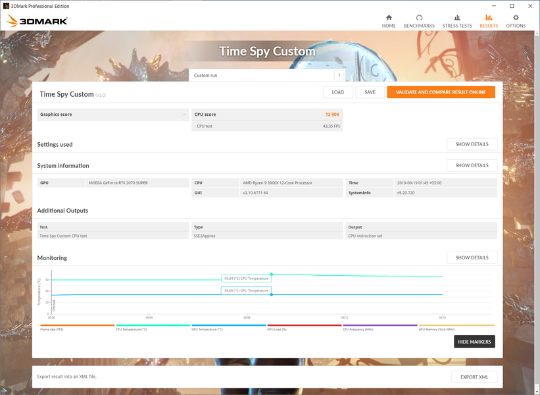The image size is (540, 395).
Task: Click NVIDIA GeForce RTX 2070 SUPER text
Action: (118, 183)
